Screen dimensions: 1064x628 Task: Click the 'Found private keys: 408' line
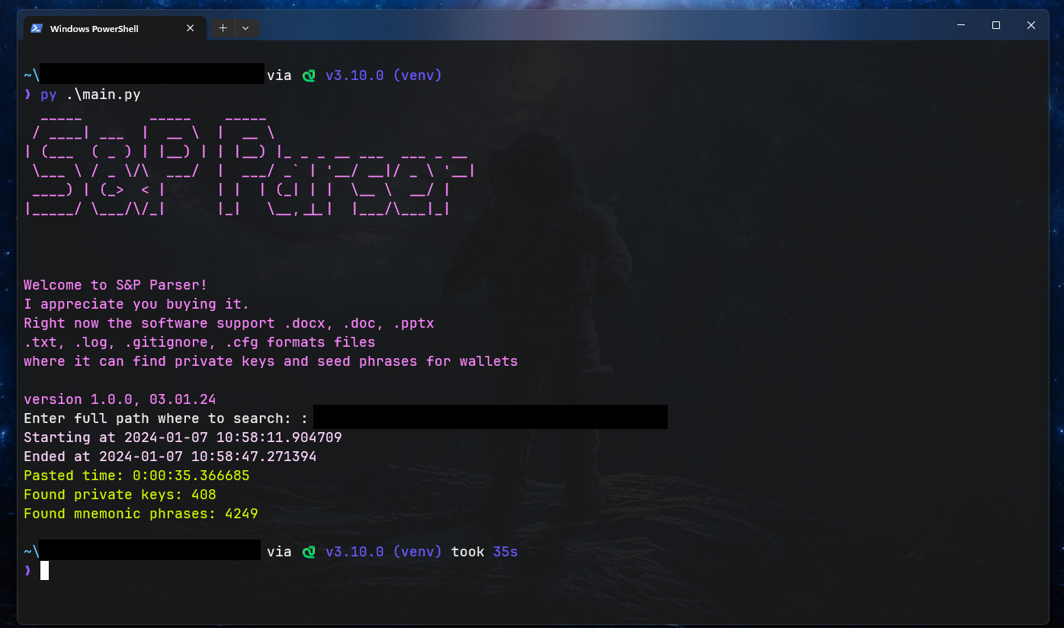pyautogui.click(x=120, y=495)
